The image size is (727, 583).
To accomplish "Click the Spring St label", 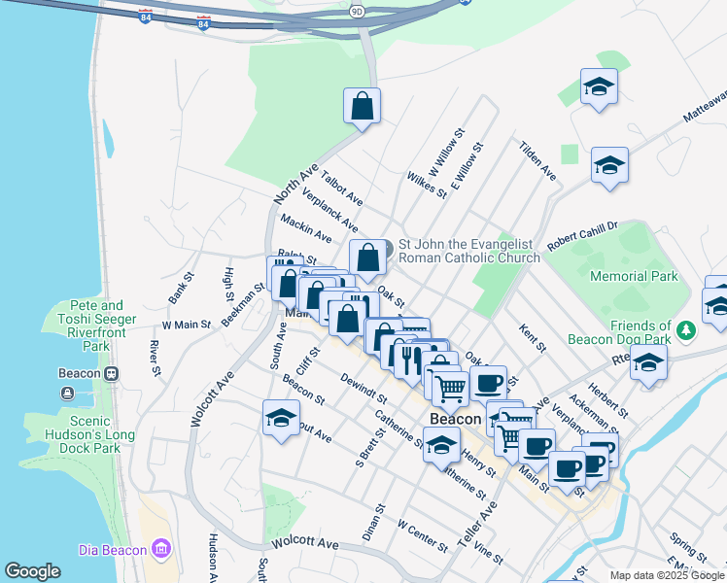I will click(688, 548).
